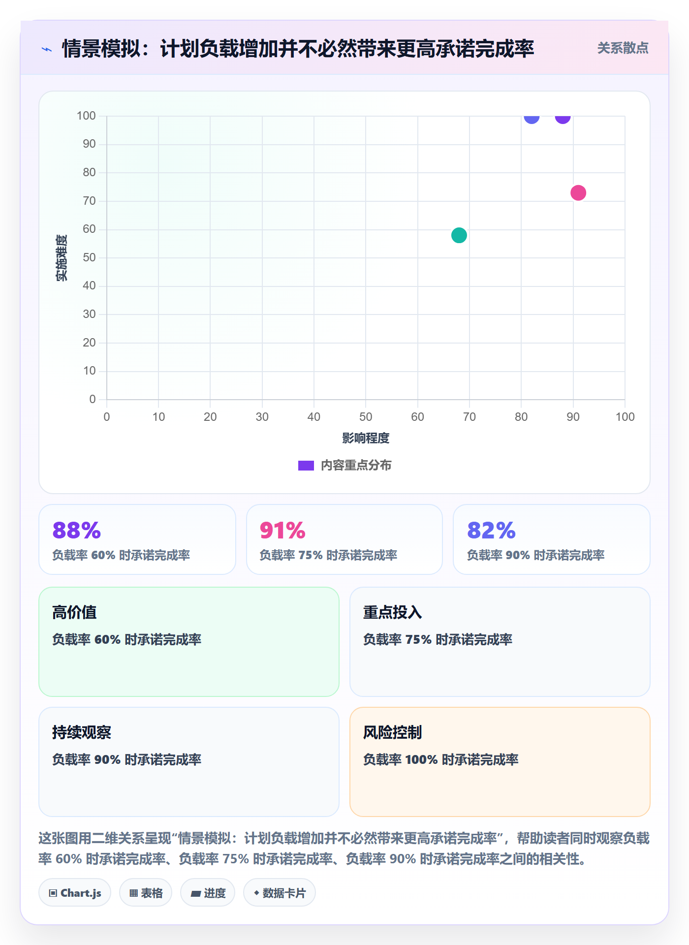
Task: Click text 负载率 60% 时承诺完成率 under 88%
Action: (x=121, y=555)
